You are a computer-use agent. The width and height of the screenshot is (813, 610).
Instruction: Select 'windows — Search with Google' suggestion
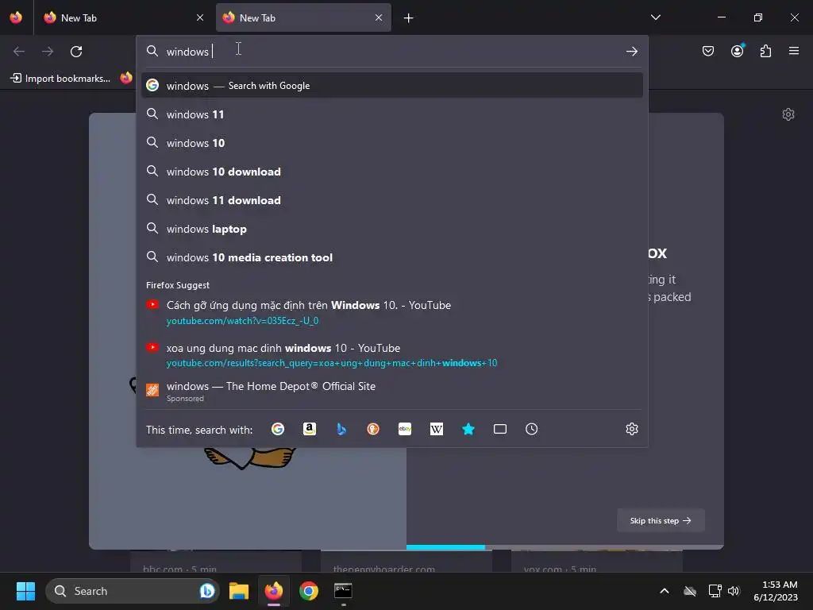point(392,86)
